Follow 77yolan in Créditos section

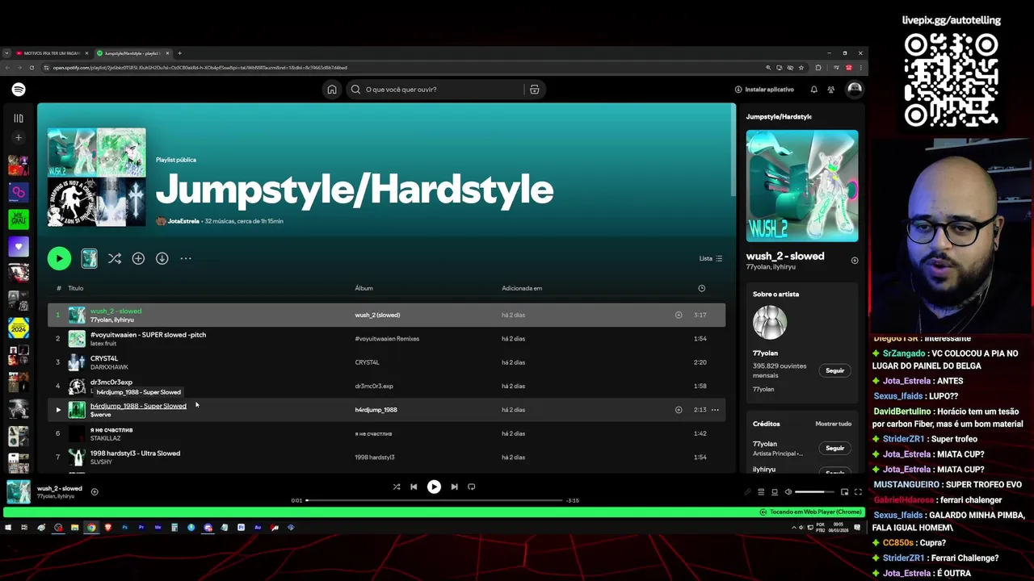[x=834, y=448]
